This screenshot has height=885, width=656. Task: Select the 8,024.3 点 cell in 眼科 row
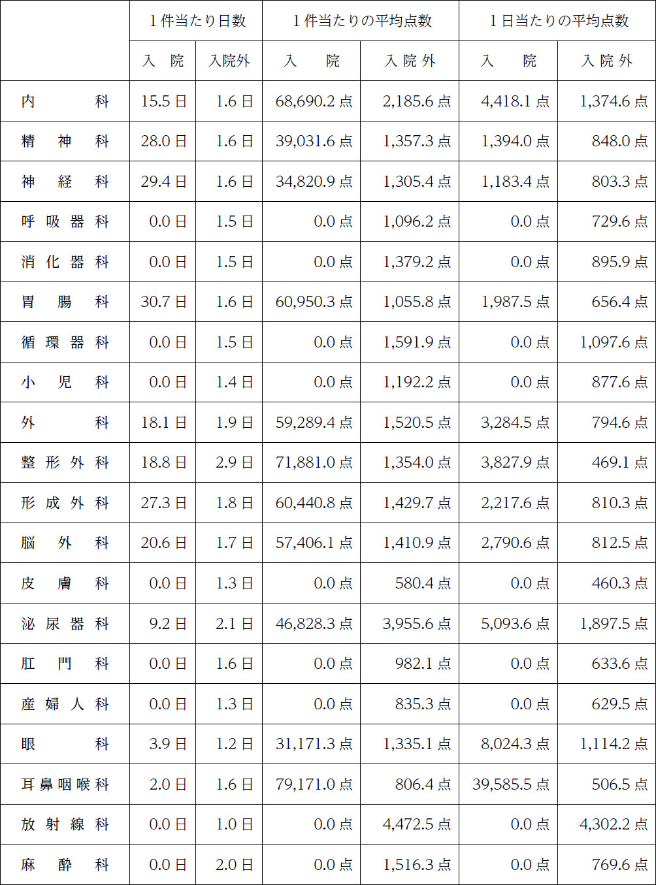coord(515,744)
